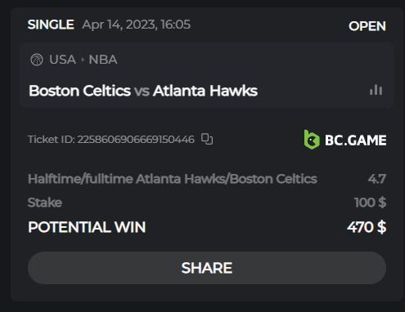
Task: Click the chevron between USA and NBA
Action: tap(83, 60)
